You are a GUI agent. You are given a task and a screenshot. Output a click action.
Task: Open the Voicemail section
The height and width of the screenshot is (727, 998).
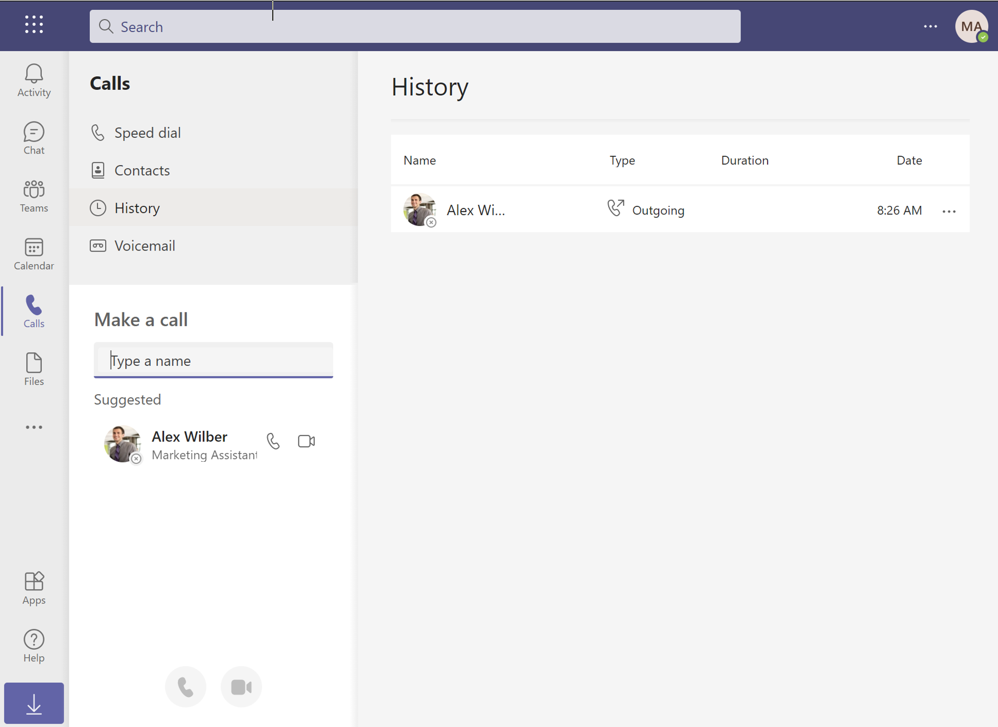click(x=144, y=246)
